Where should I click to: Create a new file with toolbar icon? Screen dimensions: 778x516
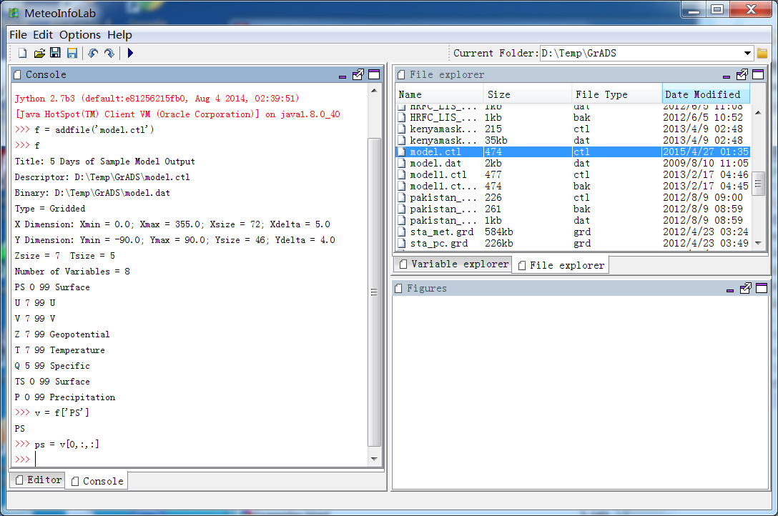point(22,53)
